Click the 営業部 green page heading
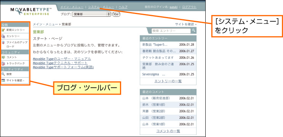This screenshot has height=137, width=283. 38,32
